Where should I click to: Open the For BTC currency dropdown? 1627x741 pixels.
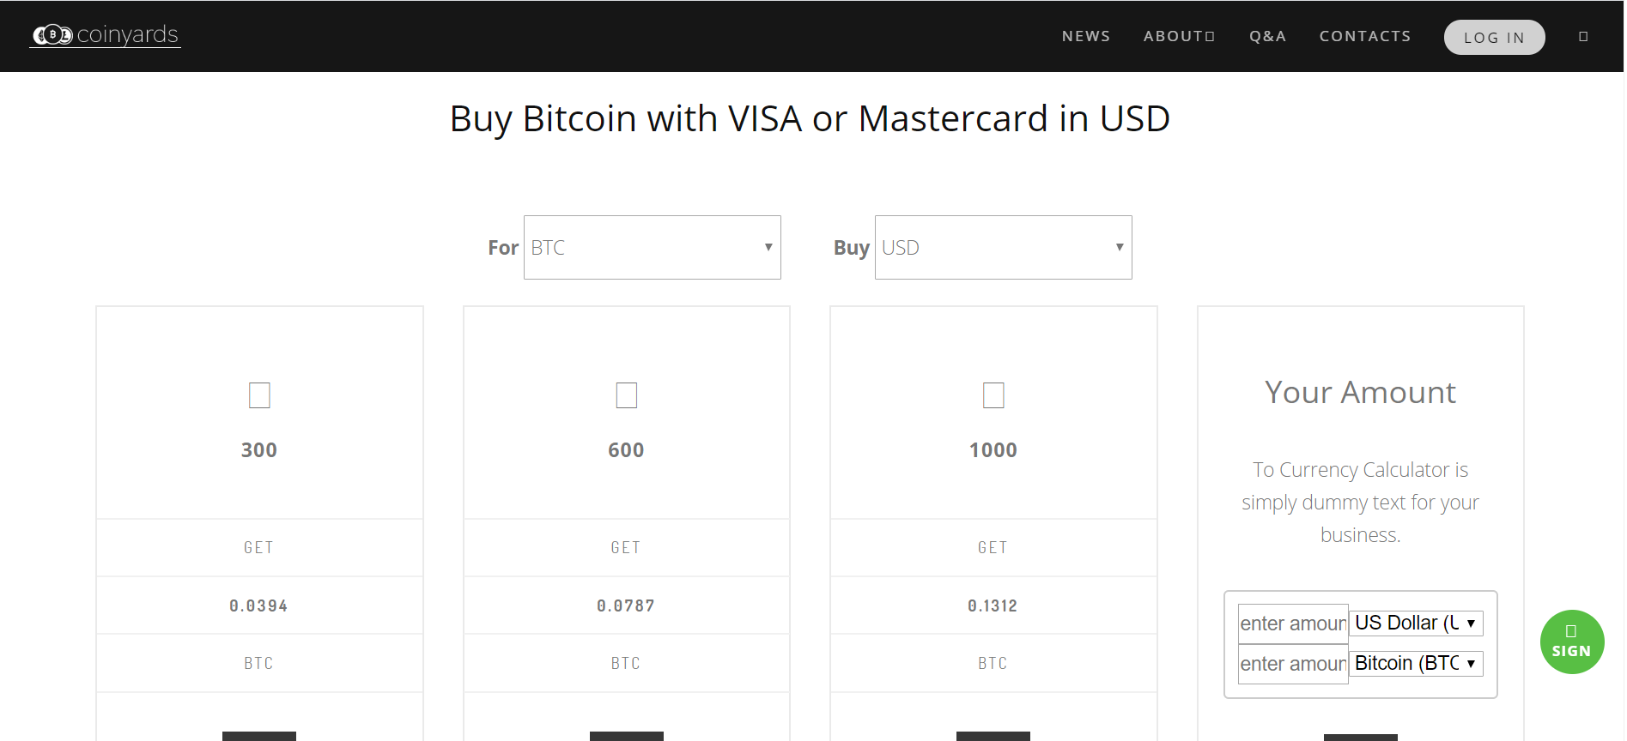pyautogui.click(x=653, y=248)
